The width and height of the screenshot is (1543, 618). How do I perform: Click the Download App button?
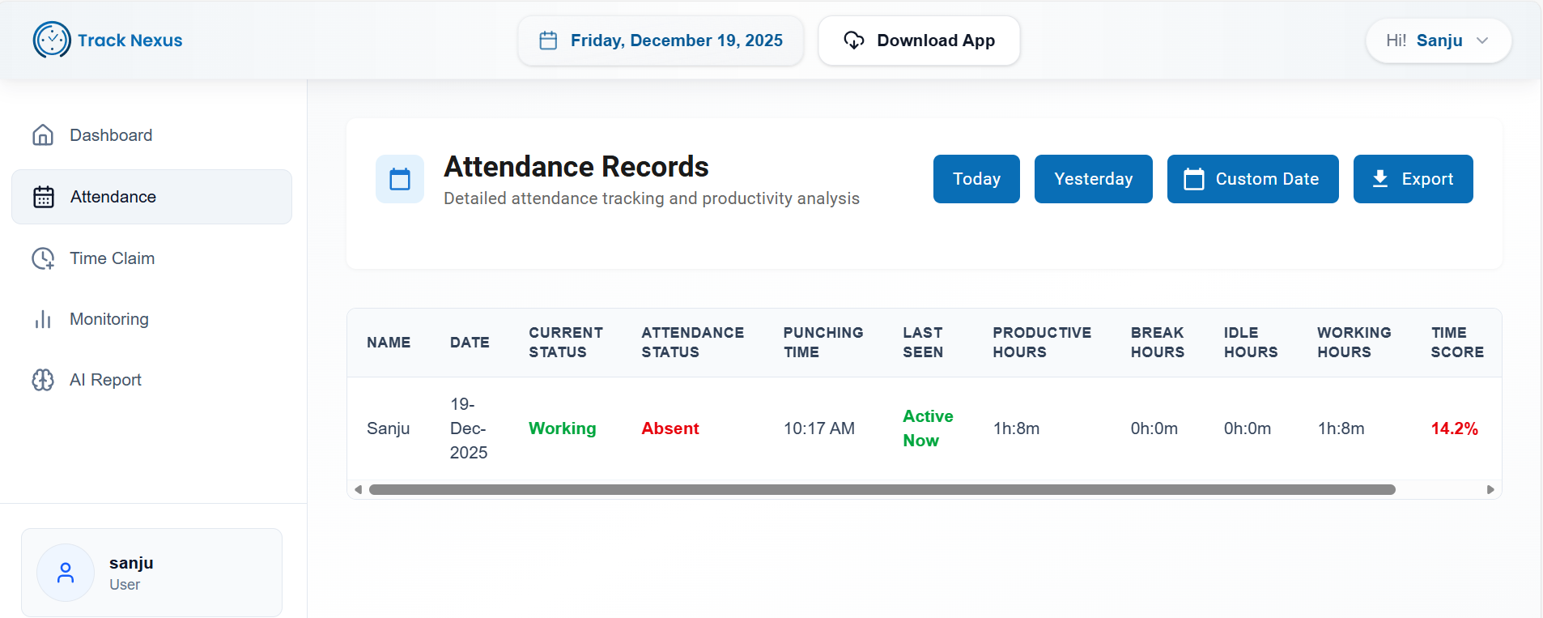click(x=919, y=40)
